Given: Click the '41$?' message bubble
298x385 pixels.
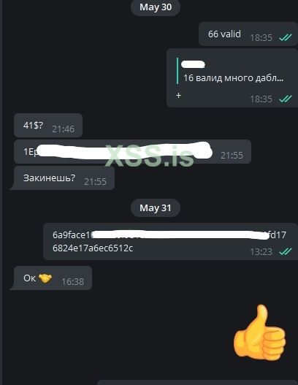Looking at the screenshot, I should pos(48,125).
